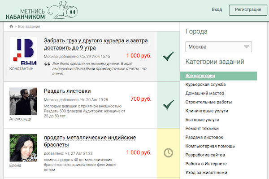Click review text 'Все было сделано на высшем уровне'

click(x=86, y=64)
